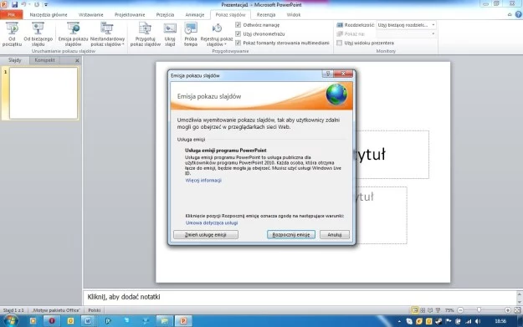Click zoom in plus button
Screen dimensions: 523x327
click(x=508, y=310)
